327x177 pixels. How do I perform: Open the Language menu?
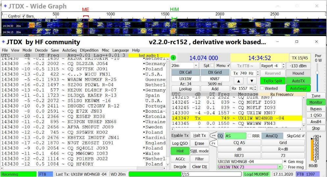click(x=120, y=50)
